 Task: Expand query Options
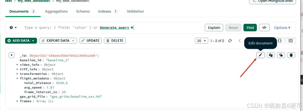282,28
